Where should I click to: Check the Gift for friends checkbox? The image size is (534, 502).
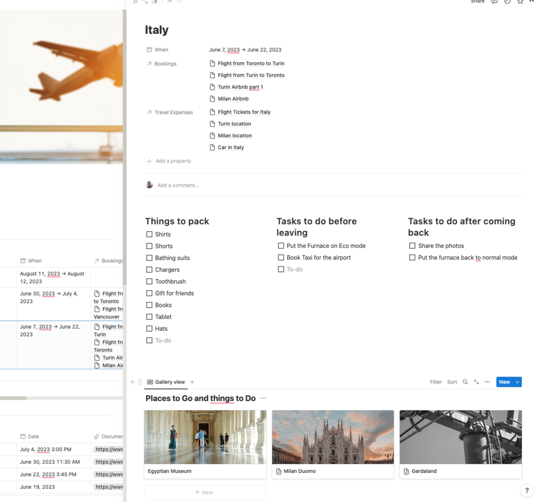pyautogui.click(x=149, y=293)
